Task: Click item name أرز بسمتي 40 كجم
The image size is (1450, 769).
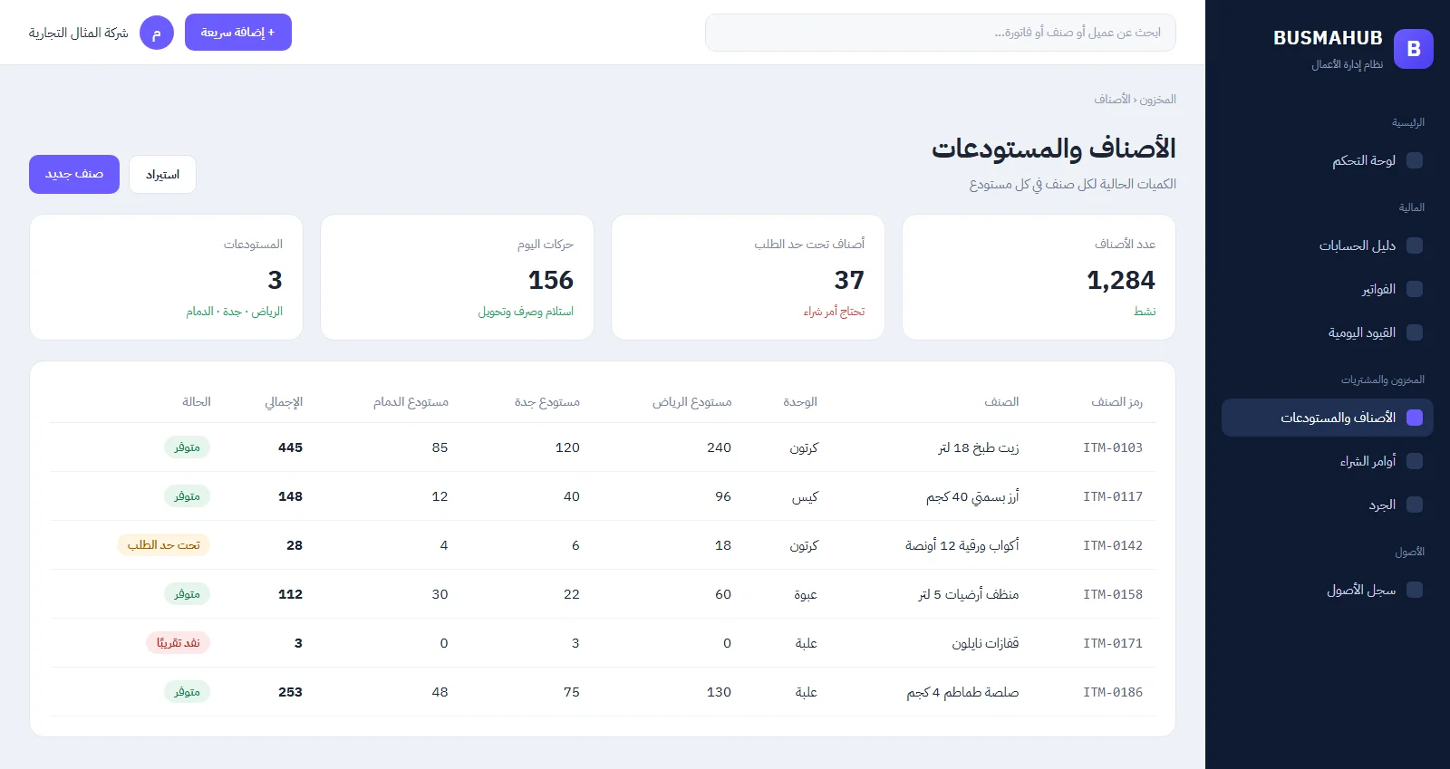Action: tap(972, 496)
